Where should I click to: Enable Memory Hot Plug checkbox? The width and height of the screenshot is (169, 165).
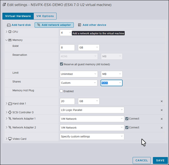coord(61,91)
